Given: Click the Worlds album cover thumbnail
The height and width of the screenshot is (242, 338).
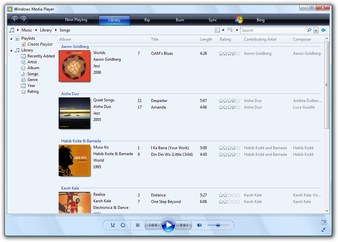Looking at the screenshot, I should point(74,66).
